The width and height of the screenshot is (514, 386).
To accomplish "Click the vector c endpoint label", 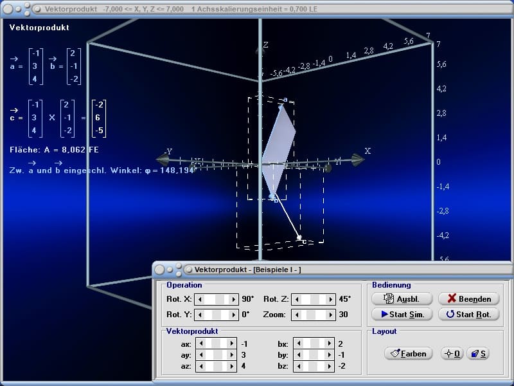I will click(304, 242).
